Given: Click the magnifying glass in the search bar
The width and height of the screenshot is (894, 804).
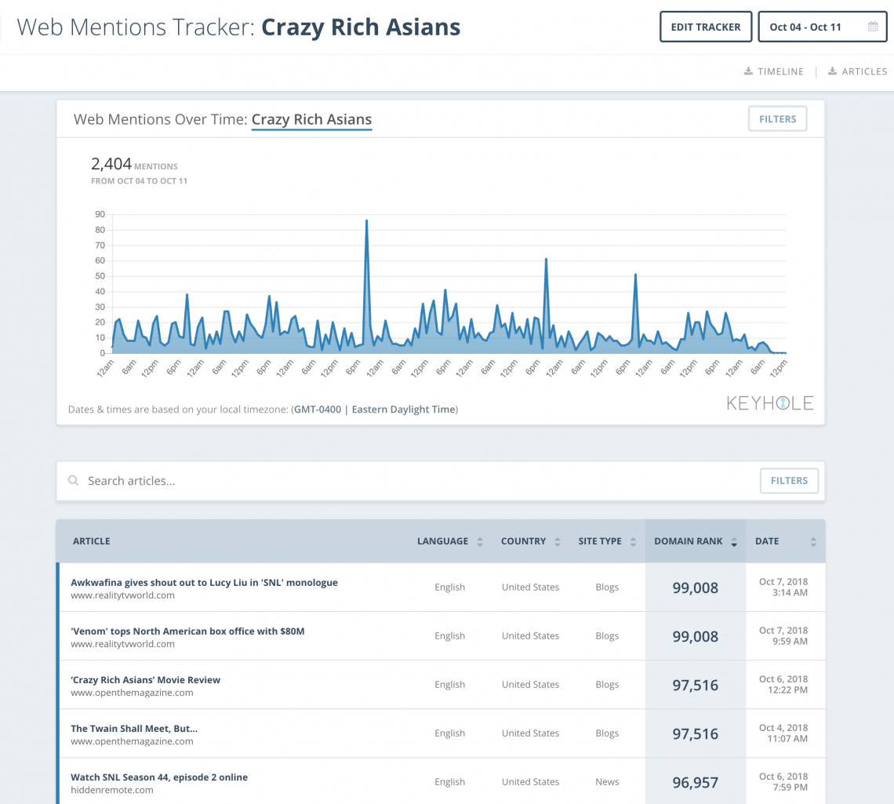Looking at the screenshot, I should [x=73, y=480].
